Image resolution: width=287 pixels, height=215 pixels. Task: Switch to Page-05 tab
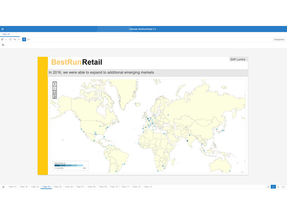(x=58, y=186)
